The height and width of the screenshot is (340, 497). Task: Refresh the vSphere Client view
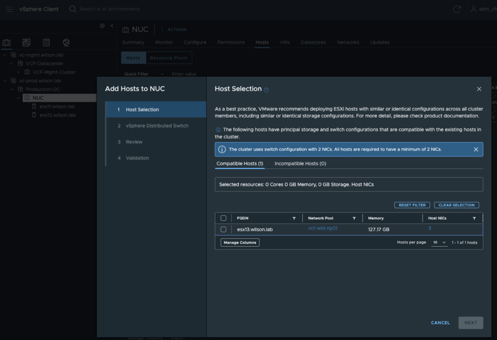(457, 9)
